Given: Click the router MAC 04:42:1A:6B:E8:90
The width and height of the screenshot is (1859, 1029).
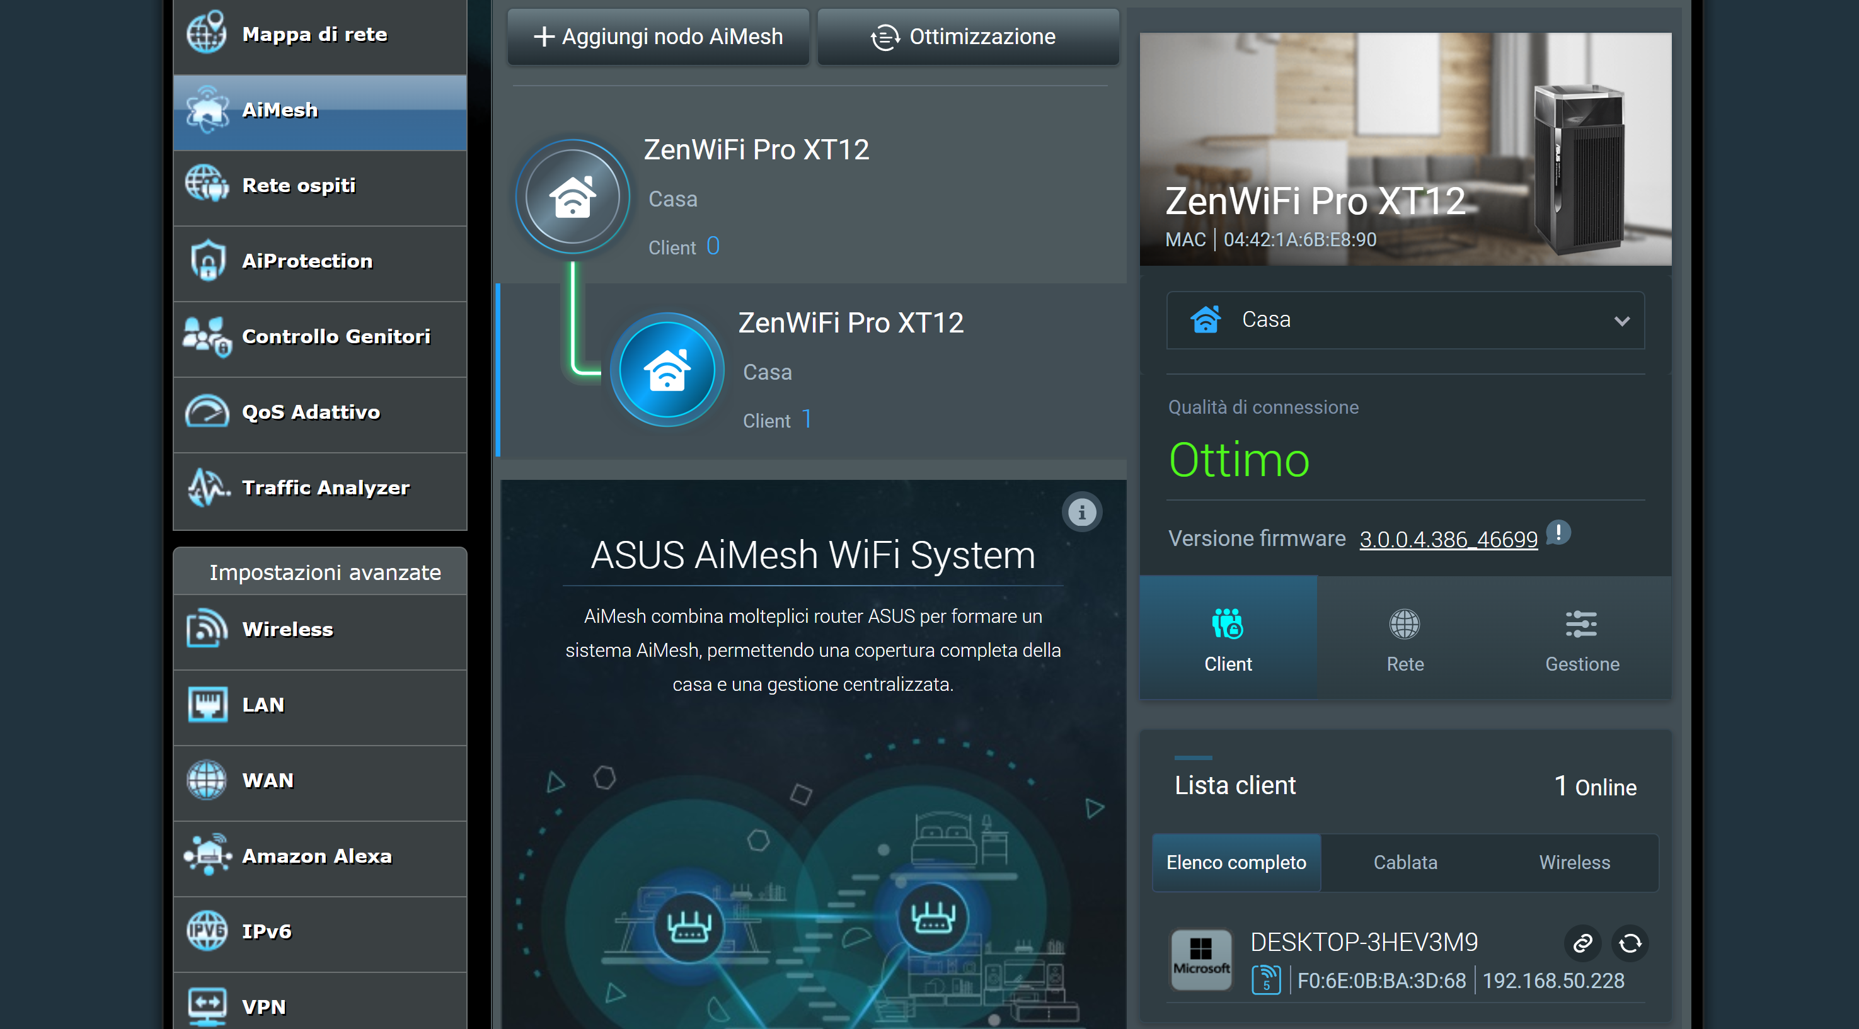Looking at the screenshot, I should [x=1299, y=239].
